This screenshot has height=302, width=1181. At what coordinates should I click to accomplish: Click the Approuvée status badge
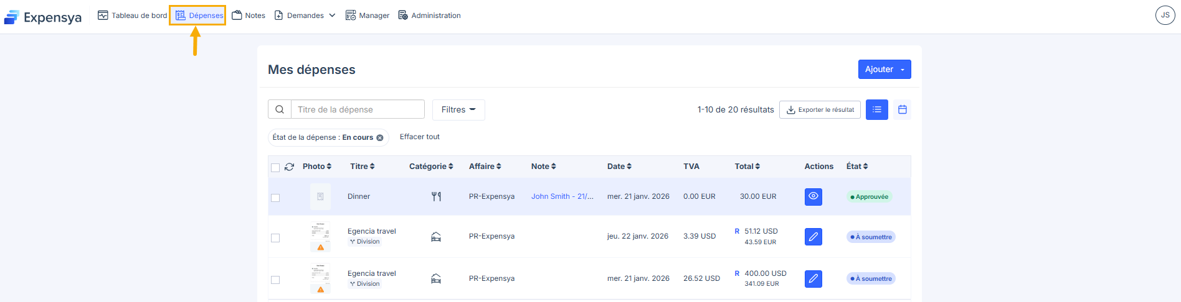tap(869, 197)
